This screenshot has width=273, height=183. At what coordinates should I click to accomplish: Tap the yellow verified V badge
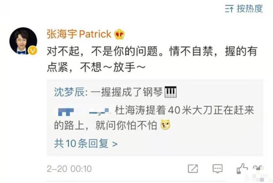[x=32, y=51]
